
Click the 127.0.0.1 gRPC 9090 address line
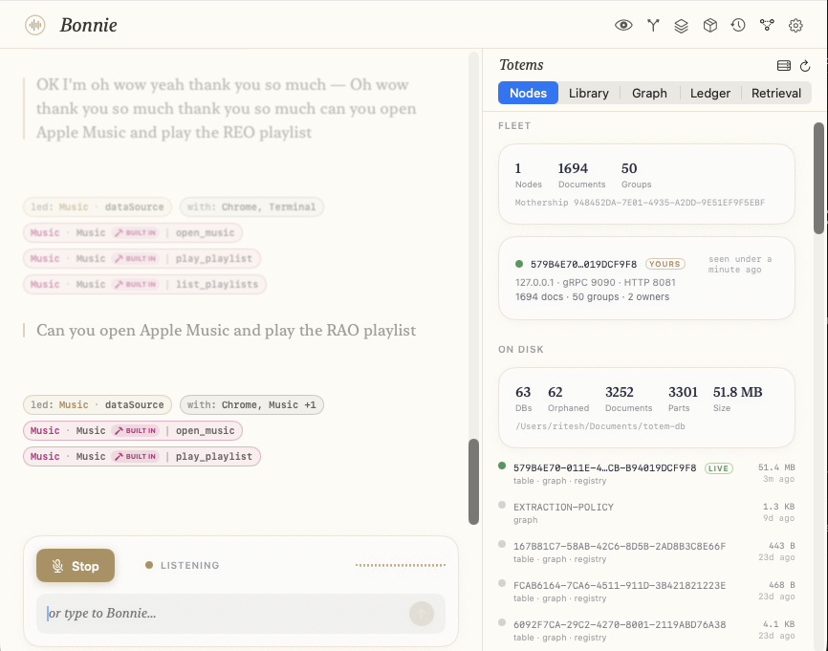pos(595,282)
